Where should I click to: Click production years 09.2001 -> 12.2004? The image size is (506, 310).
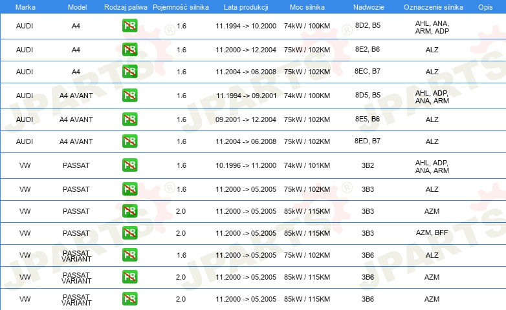click(246, 119)
